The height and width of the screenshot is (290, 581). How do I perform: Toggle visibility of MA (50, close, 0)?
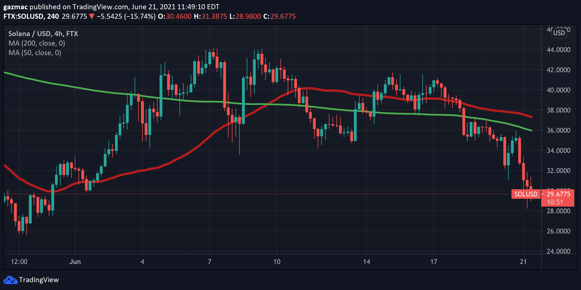click(35, 53)
